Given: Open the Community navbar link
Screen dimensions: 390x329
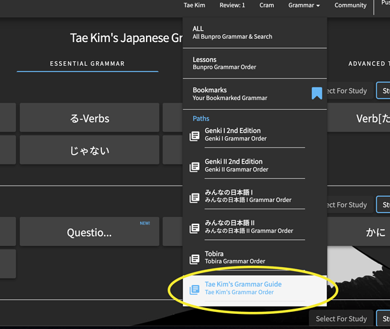Looking at the screenshot, I should tap(350, 5).
